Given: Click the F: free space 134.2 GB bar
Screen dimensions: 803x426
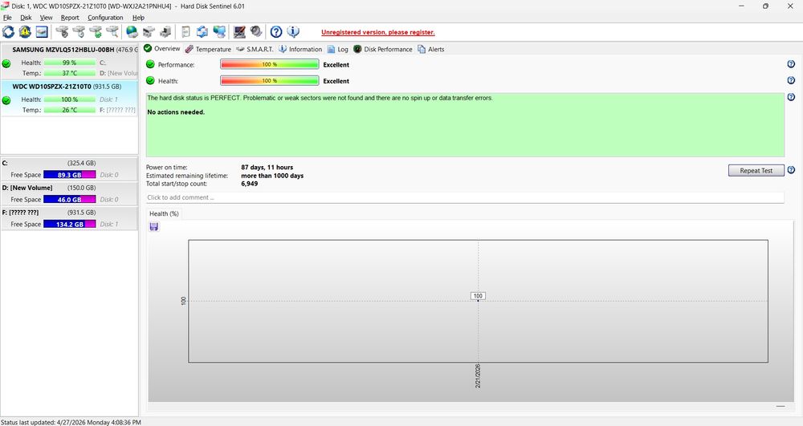Looking at the screenshot, I should (x=70, y=224).
